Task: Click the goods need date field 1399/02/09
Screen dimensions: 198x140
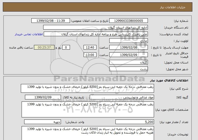Action: pyautogui.click(x=43, y=97)
